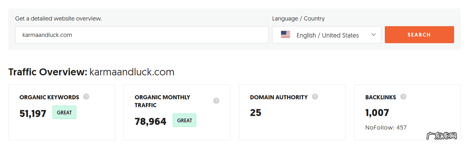The height and width of the screenshot is (145, 469).
Task: Click the Domain Authority question mark icon
Action: click(315, 97)
